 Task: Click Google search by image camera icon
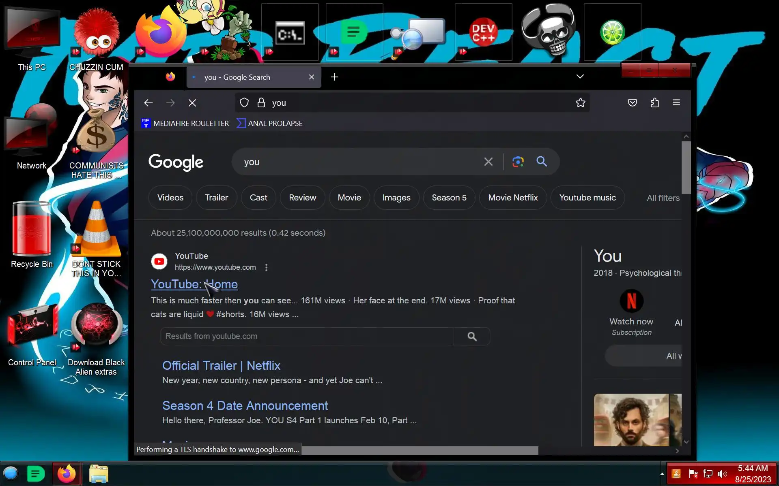pyautogui.click(x=518, y=162)
